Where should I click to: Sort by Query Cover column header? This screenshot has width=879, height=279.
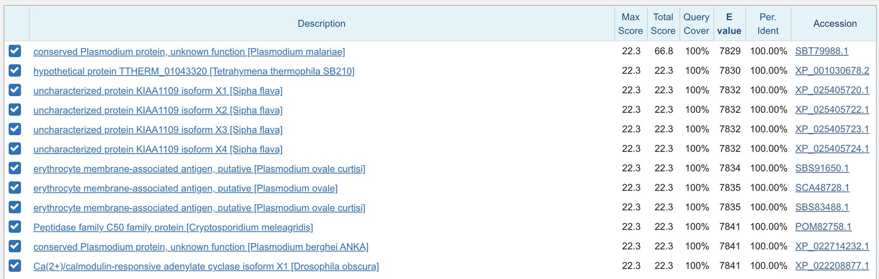(696, 24)
